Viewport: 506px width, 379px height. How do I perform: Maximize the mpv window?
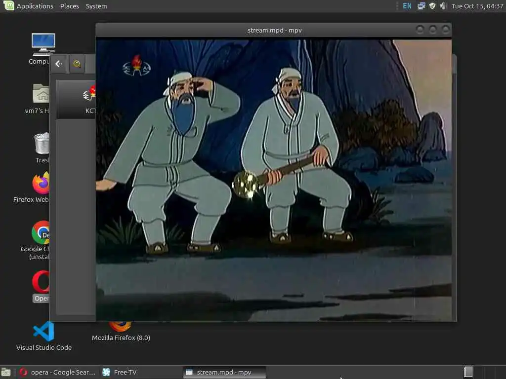click(x=433, y=30)
